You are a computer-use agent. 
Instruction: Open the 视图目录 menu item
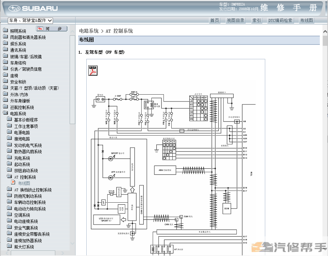point(236,21)
